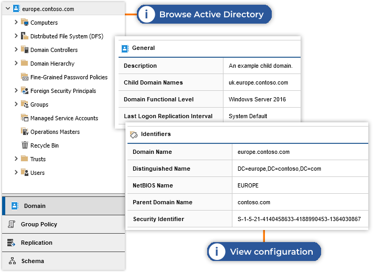Click the Domain Controllers server icon
The image size is (373, 272).
25,50
